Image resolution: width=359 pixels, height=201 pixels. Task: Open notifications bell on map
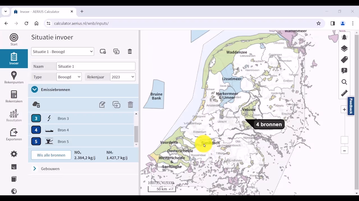(344, 37)
